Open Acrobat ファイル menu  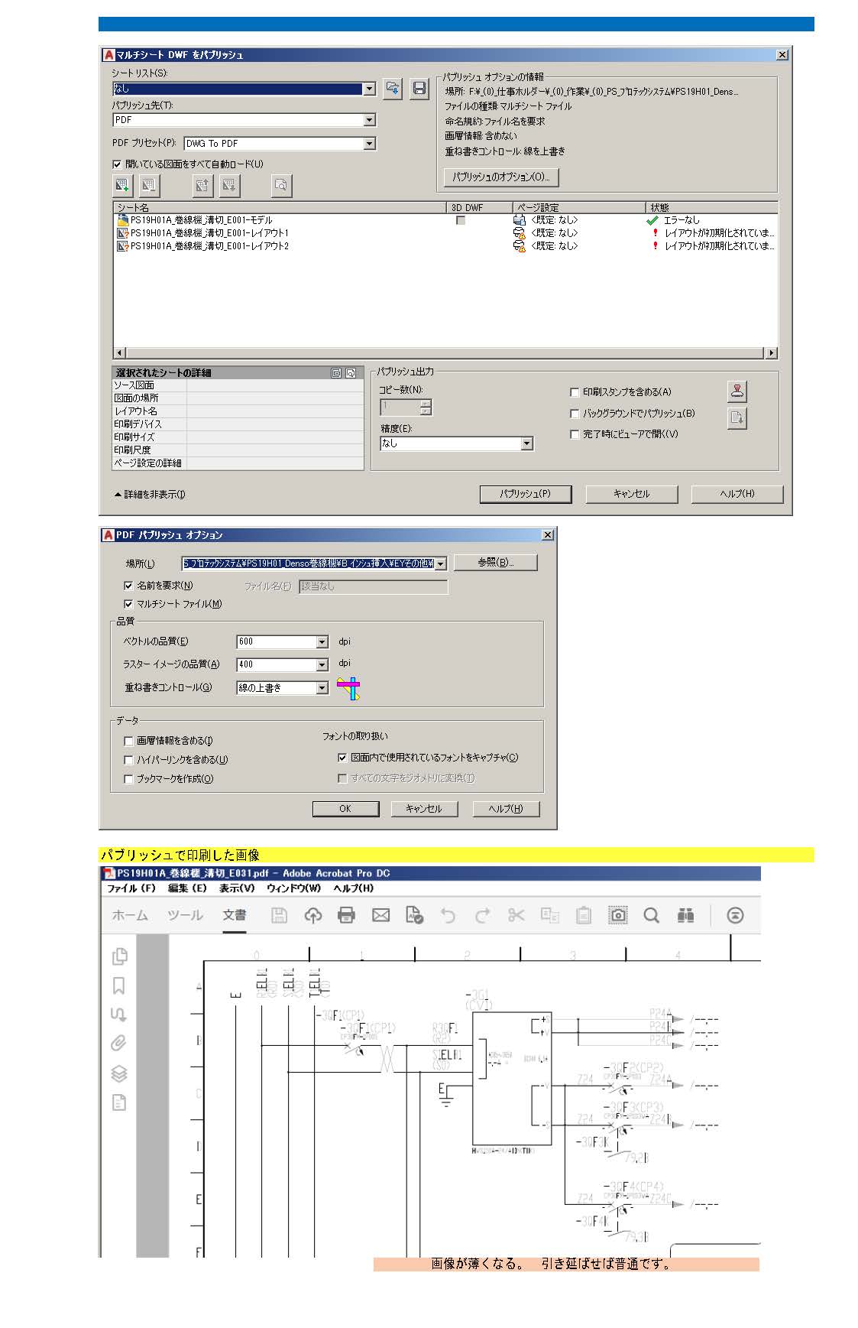coord(131,888)
